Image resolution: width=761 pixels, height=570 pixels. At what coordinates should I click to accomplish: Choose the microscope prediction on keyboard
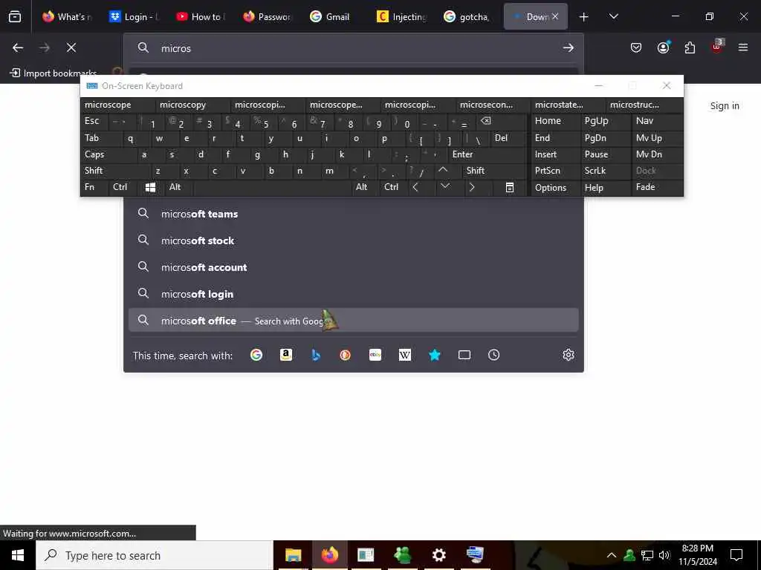118,105
